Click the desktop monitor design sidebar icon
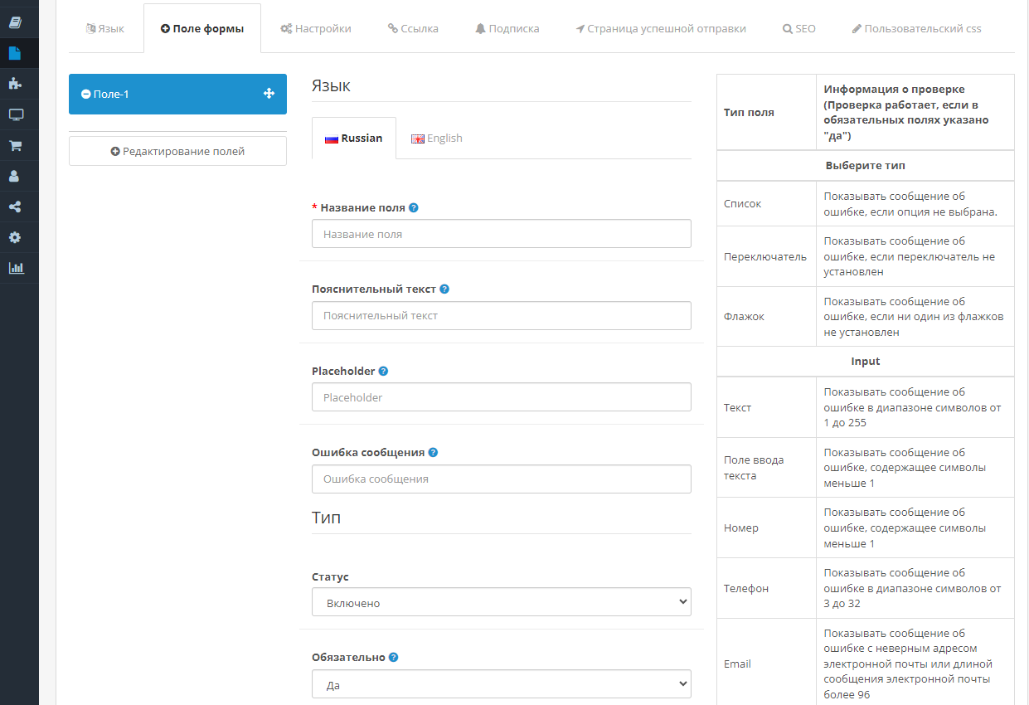Image resolution: width=1029 pixels, height=705 pixels. (x=16, y=114)
